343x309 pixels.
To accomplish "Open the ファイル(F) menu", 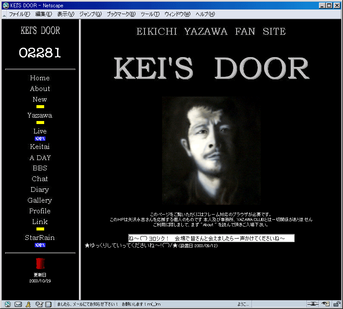I will [19, 14].
